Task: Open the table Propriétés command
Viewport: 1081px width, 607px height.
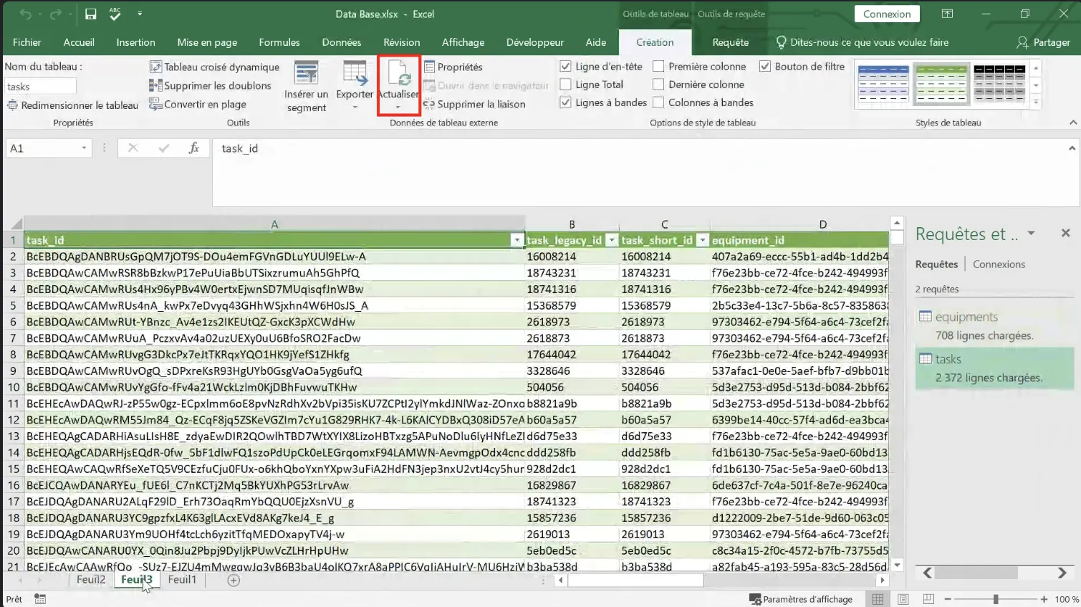Action: [453, 67]
